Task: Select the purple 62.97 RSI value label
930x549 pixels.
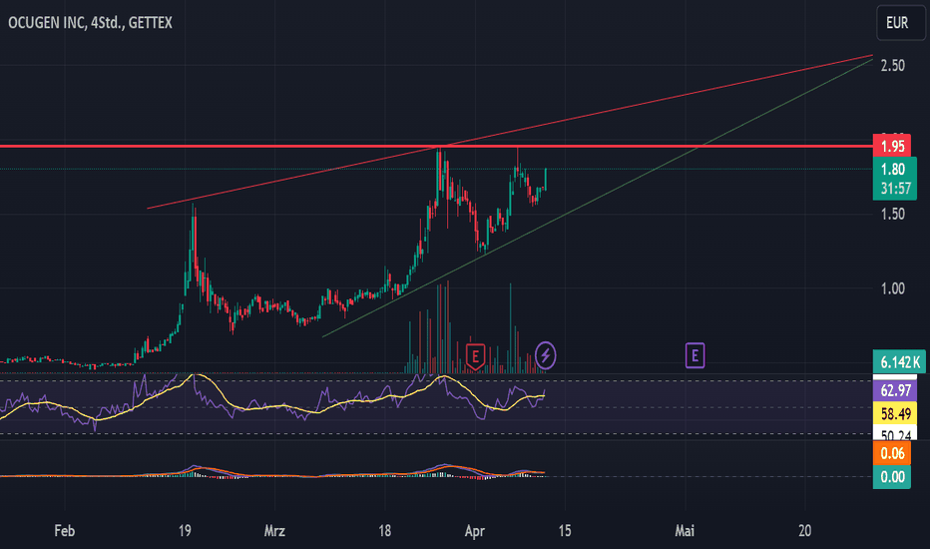Action: tap(895, 390)
